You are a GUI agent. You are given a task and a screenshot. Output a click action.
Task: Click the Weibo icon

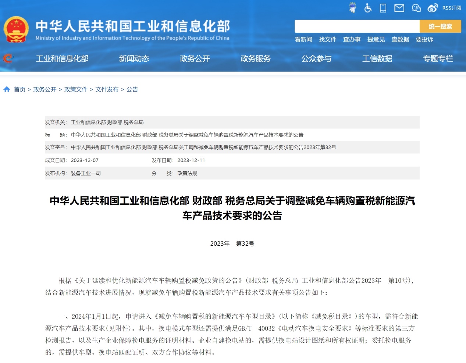point(433,8)
